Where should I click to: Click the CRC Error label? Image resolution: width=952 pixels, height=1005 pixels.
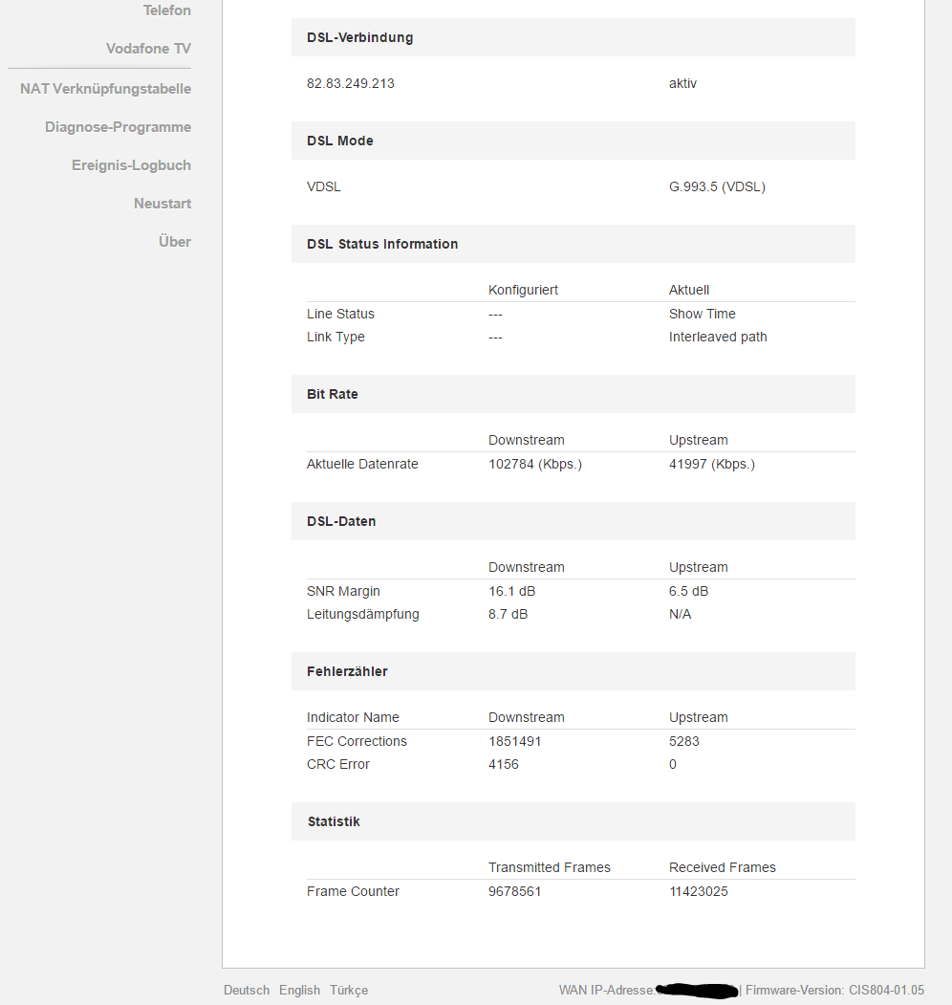pyautogui.click(x=338, y=764)
